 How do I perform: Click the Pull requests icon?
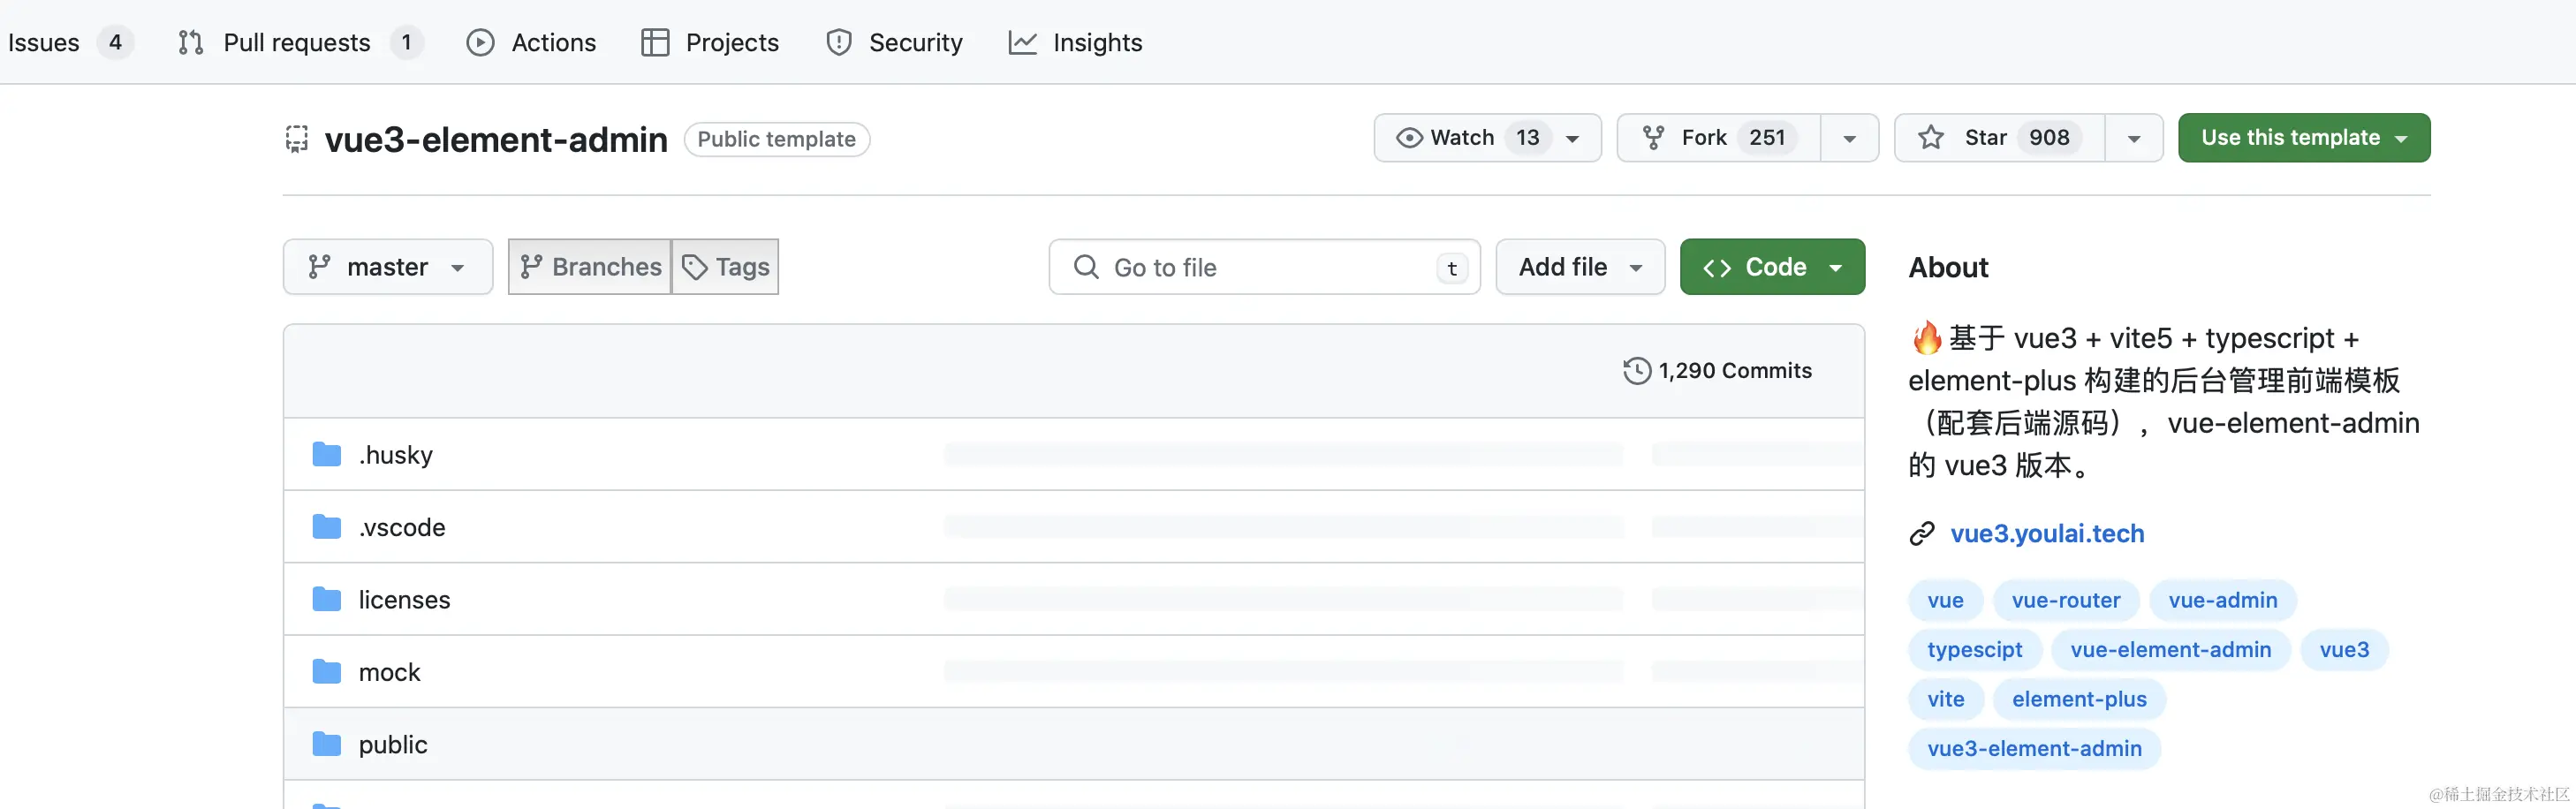click(190, 42)
